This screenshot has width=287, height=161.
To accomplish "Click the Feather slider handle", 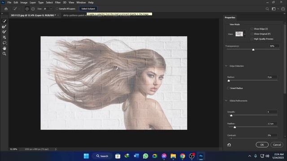I will click(235, 127).
